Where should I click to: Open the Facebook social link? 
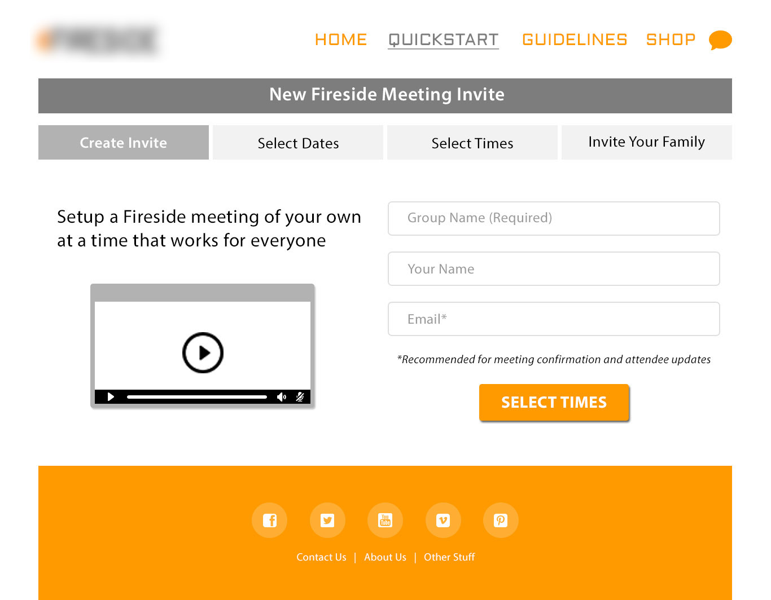point(270,520)
